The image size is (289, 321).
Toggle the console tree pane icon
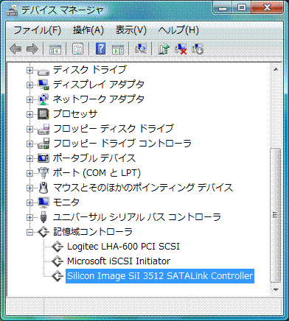55,49
